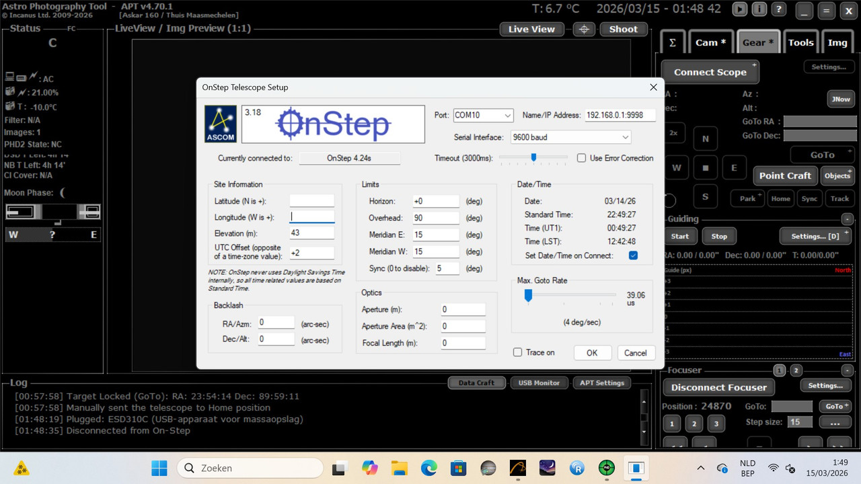Open the Serial Interface 9600 baud dropdown

pos(570,137)
